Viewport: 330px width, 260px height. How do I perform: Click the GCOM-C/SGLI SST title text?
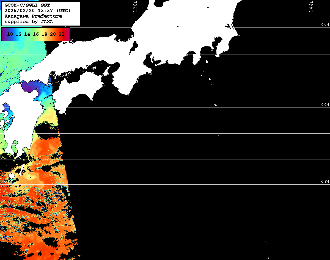coord(27,5)
